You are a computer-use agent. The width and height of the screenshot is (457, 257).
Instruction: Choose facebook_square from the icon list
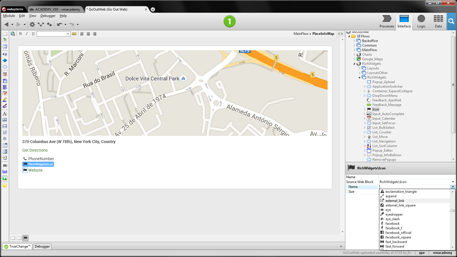398,237
